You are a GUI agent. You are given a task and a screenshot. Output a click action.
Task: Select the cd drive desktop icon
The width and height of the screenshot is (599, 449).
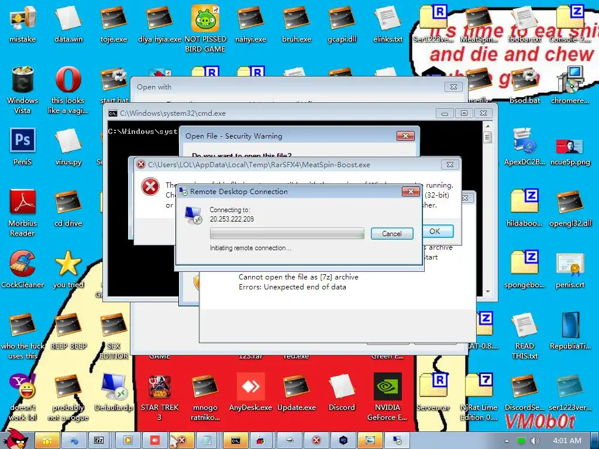(x=68, y=208)
